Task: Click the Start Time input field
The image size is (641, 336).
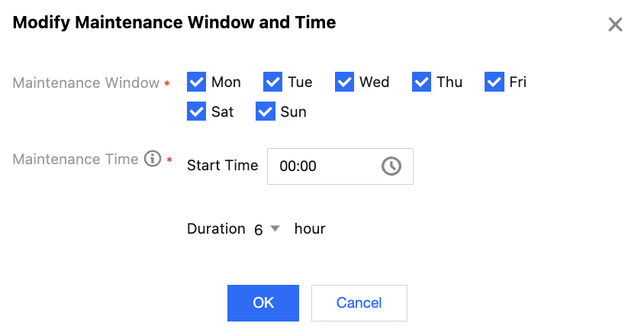Action: [324, 166]
